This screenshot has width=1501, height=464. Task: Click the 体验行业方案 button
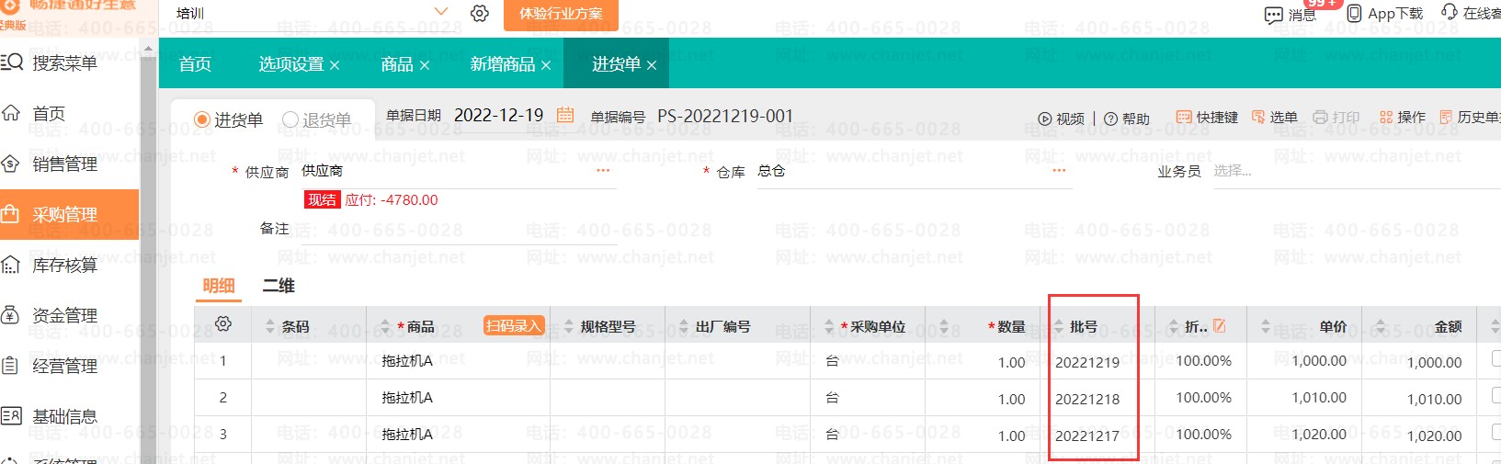[561, 14]
